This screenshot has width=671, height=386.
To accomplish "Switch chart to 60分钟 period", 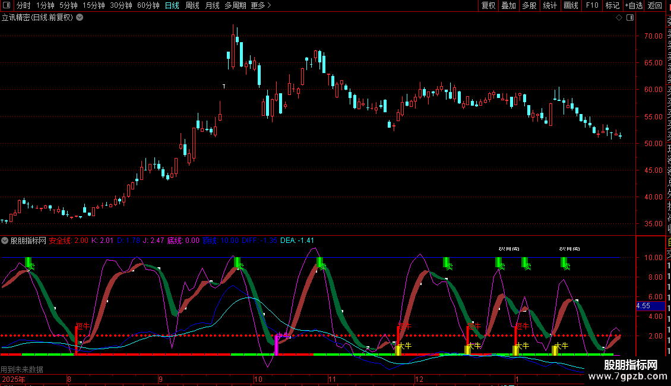I will (148, 5).
